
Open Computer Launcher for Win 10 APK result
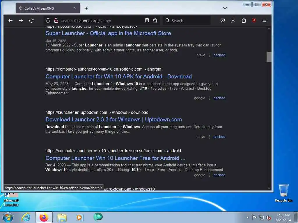118,77
